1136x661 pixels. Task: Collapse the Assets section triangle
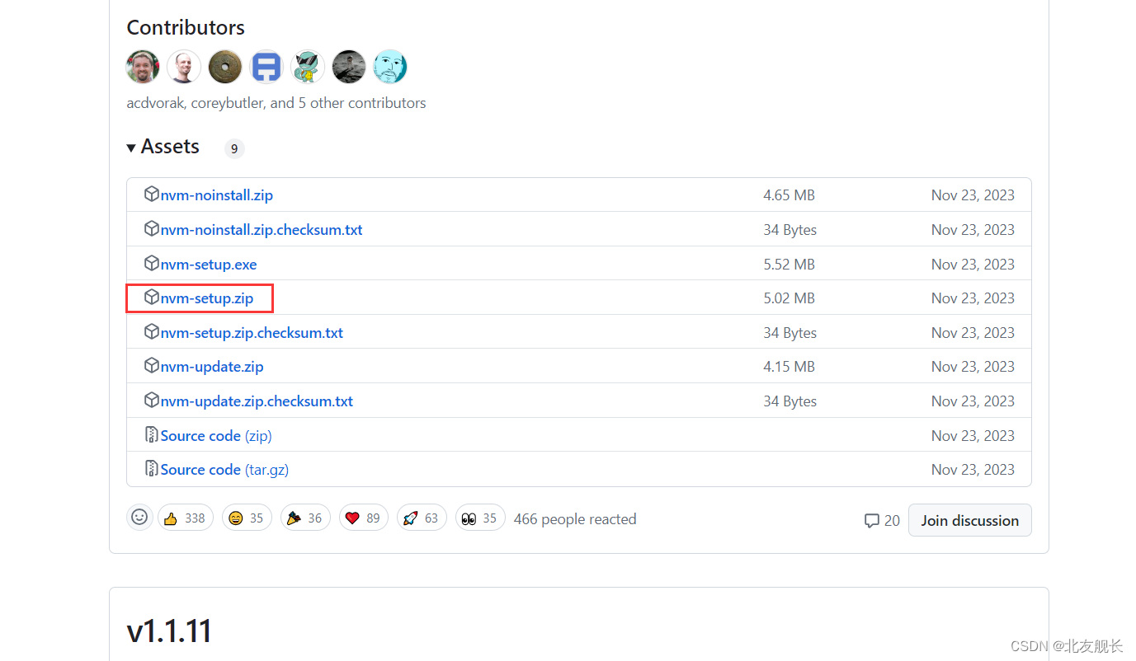click(131, 148)
